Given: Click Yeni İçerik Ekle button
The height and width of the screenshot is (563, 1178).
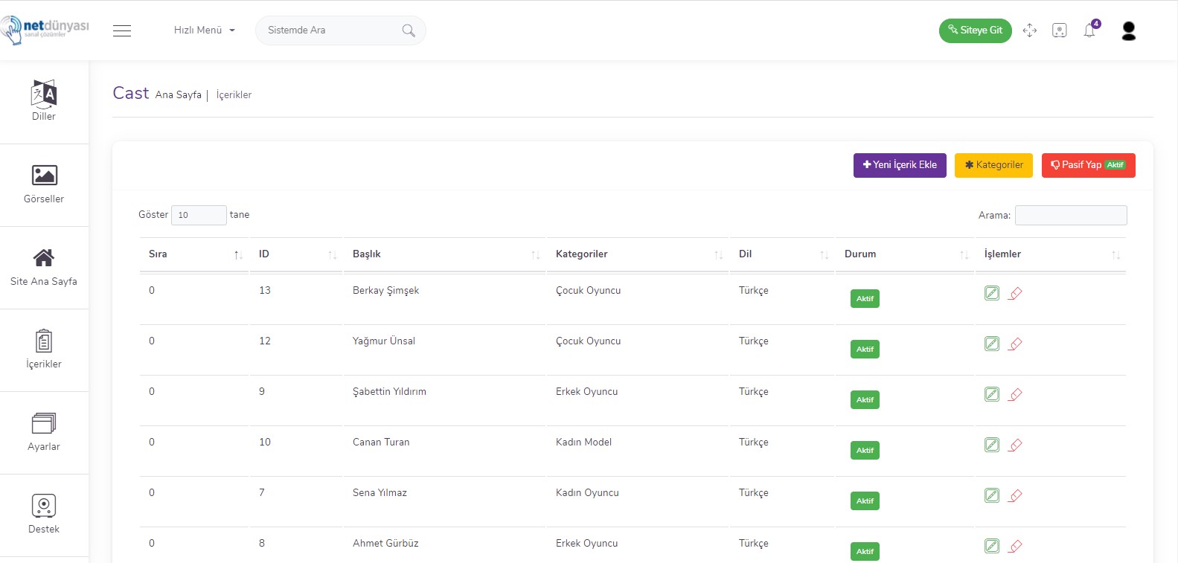Looking at the screenshot, I should (900, 165).
